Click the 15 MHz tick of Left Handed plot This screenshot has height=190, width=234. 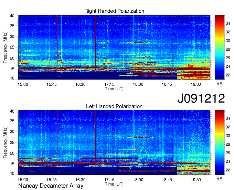click(12, 164)
